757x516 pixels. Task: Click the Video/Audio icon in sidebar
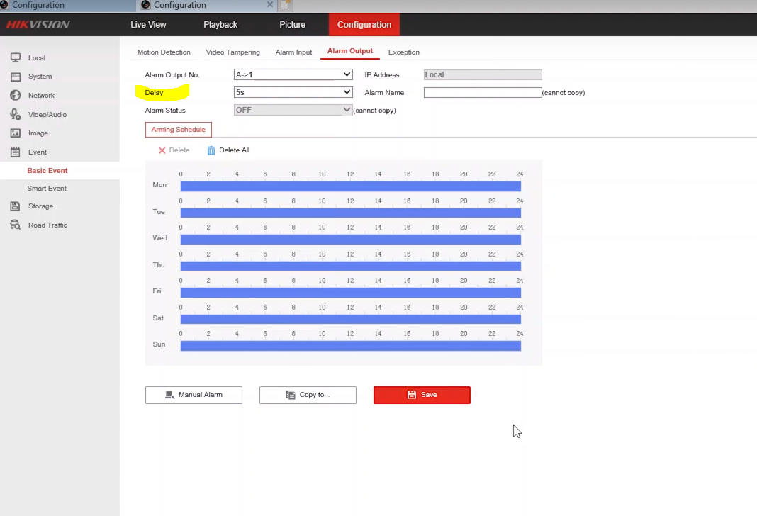pos(15,114)
